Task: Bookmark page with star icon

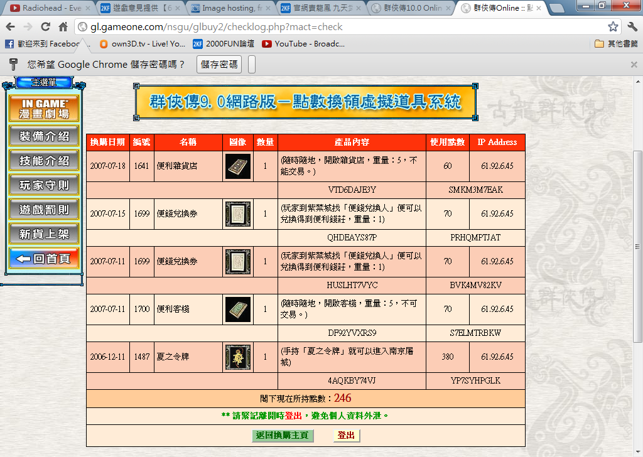Action: click(613, 27)
